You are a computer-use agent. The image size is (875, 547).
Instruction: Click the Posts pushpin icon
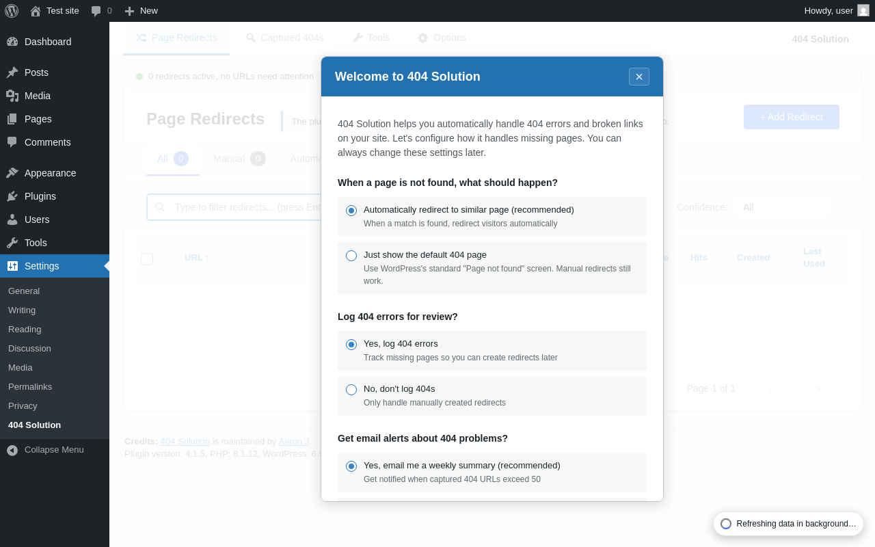click(x=12, y=72)
